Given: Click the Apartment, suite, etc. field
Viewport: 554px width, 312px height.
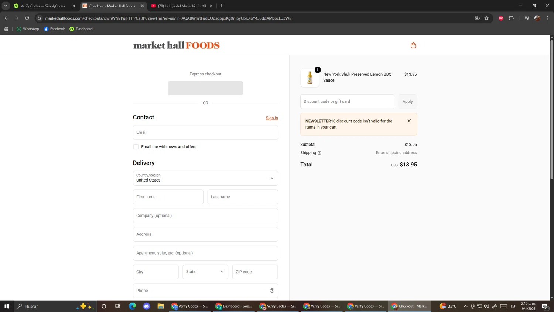Looking at the screenshot, I should [205, 253].
